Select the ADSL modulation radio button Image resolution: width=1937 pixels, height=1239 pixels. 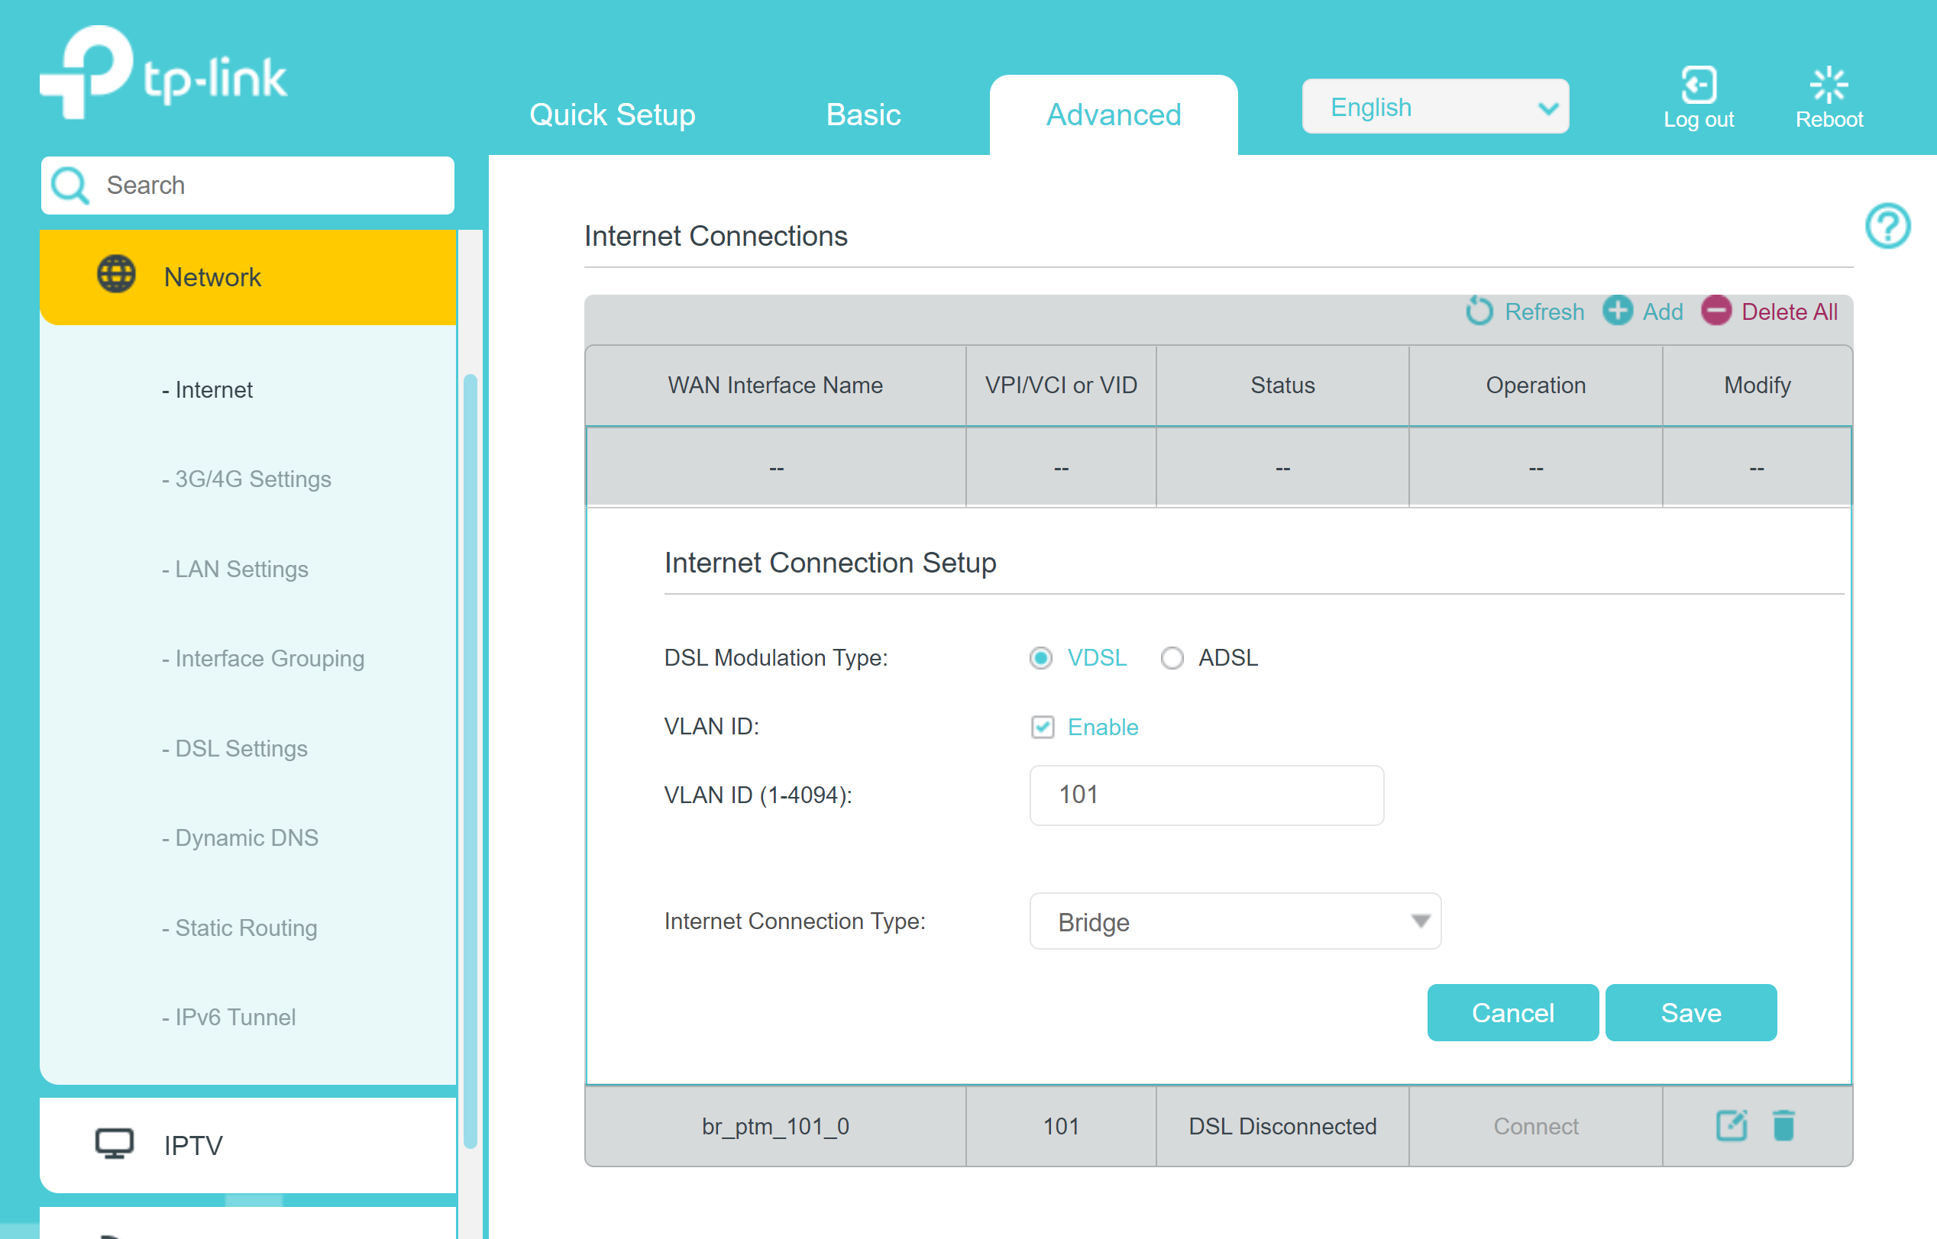pos(1172,657)
